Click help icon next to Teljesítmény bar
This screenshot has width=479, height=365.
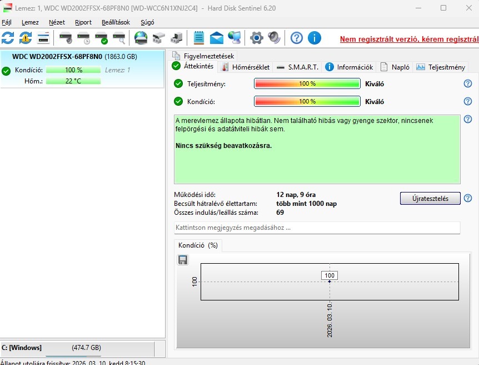click(468, 83)
